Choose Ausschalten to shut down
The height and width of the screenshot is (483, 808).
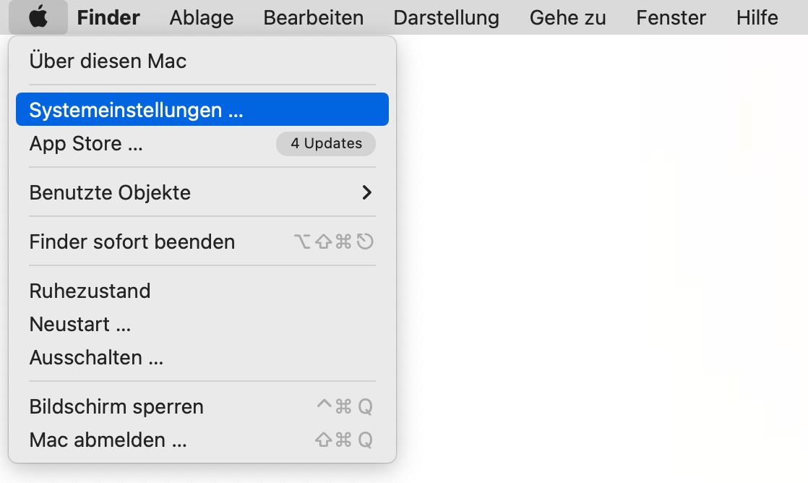96,357
